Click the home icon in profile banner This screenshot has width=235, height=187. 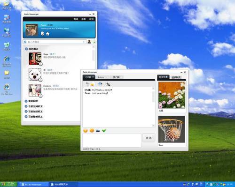[47, 34]
